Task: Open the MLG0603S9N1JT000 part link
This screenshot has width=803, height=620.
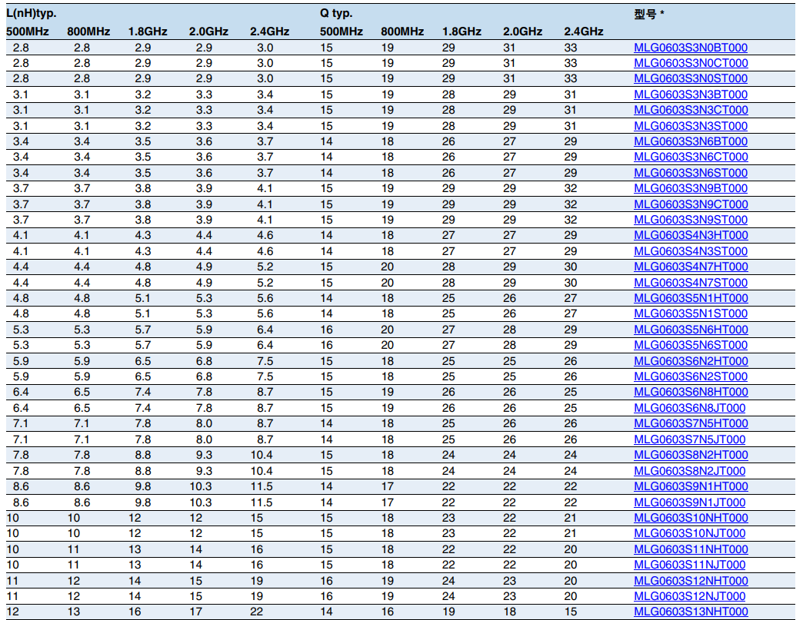Action: point(689,502)
